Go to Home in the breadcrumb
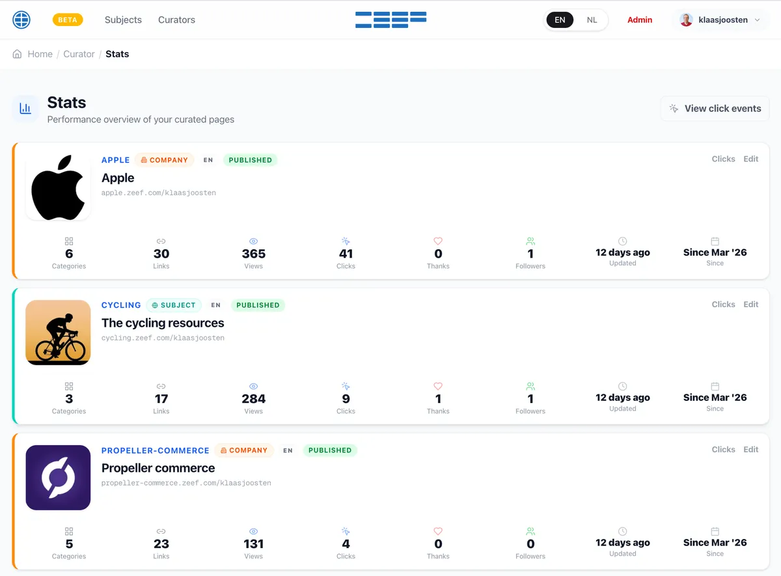781x576 pixels. (40, 54)
